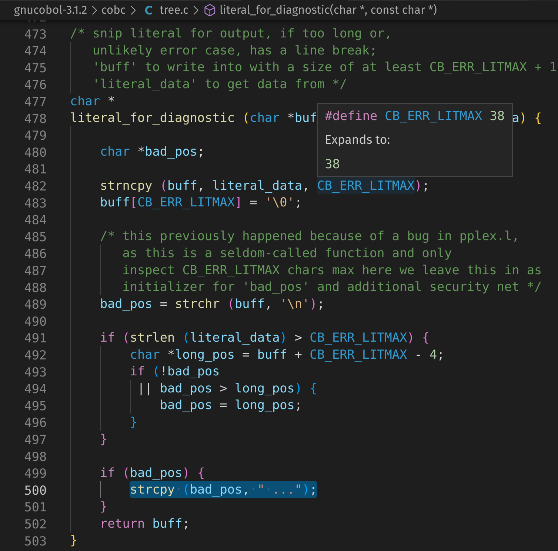Viewport: 558px width, 551px height.
Task: Open cobc breadcrumb folder
Action: (114, 10)
